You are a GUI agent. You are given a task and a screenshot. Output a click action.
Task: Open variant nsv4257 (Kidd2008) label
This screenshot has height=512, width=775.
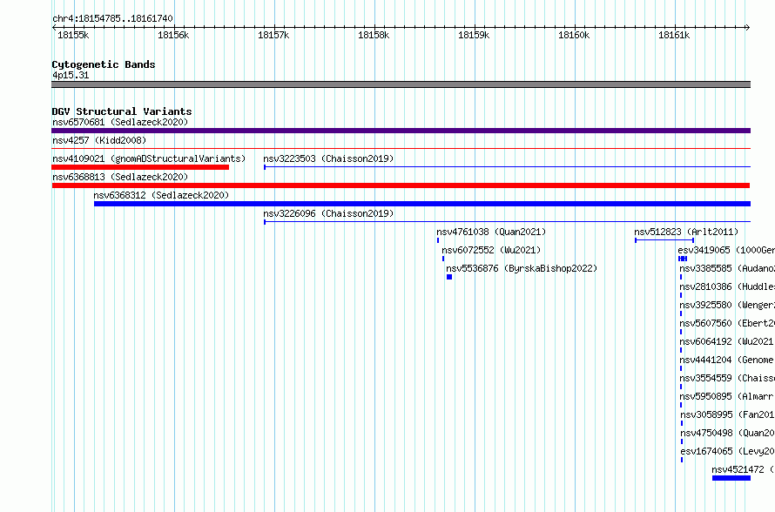(x=99, y=140)
